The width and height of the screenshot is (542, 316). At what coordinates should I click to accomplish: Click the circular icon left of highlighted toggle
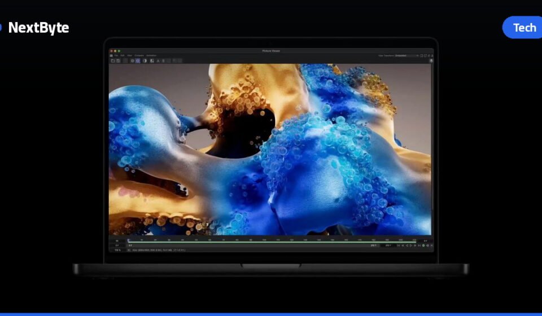pos(132,61)
